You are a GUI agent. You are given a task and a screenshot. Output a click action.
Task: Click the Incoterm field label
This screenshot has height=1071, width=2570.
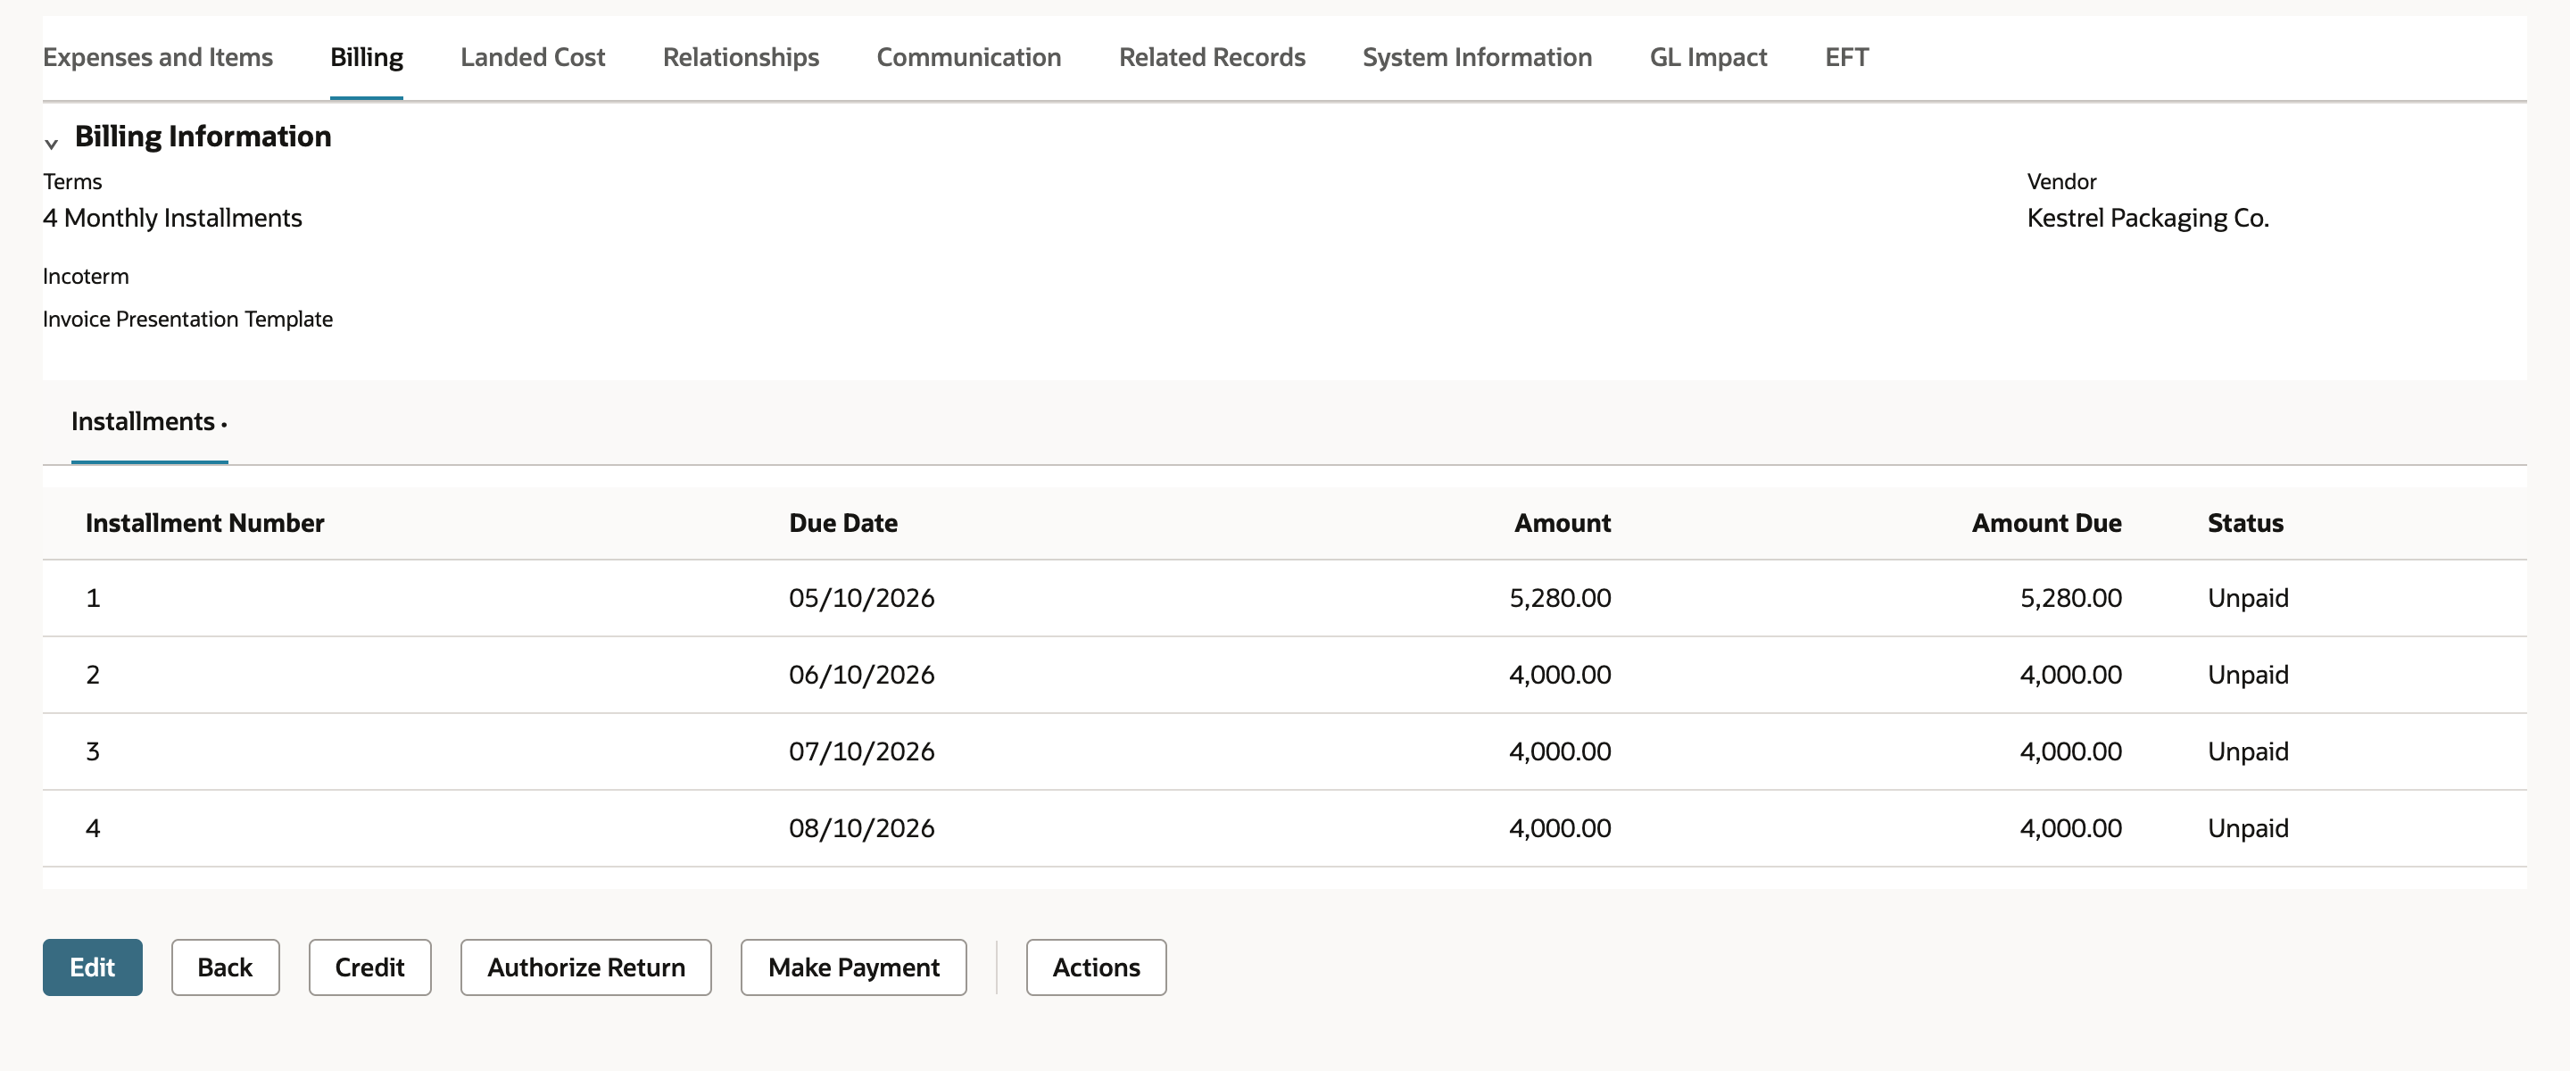pyautogui.click(x=86, y=276)
